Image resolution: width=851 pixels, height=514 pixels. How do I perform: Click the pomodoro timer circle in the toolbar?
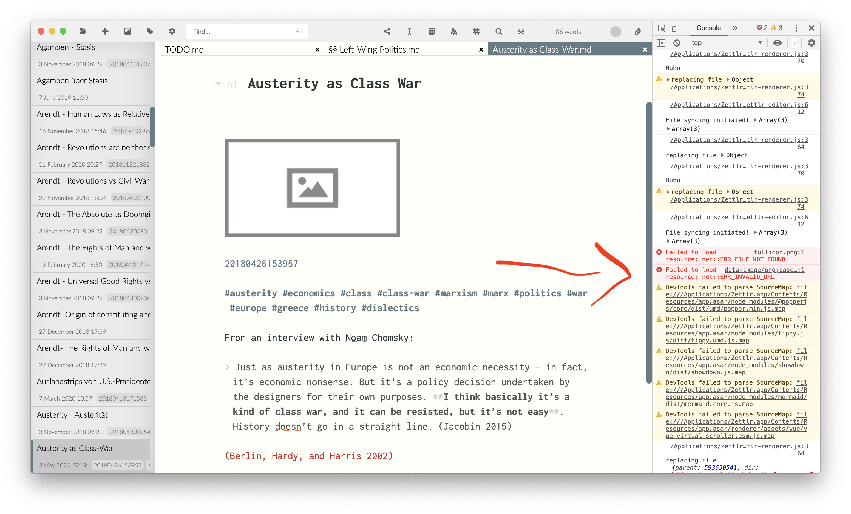click(x=615, y=32)
